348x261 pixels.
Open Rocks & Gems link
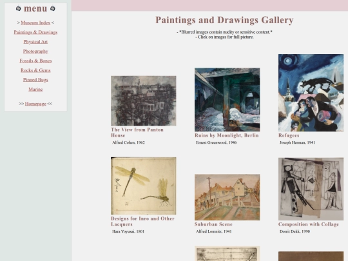click(x=35, y=70)
